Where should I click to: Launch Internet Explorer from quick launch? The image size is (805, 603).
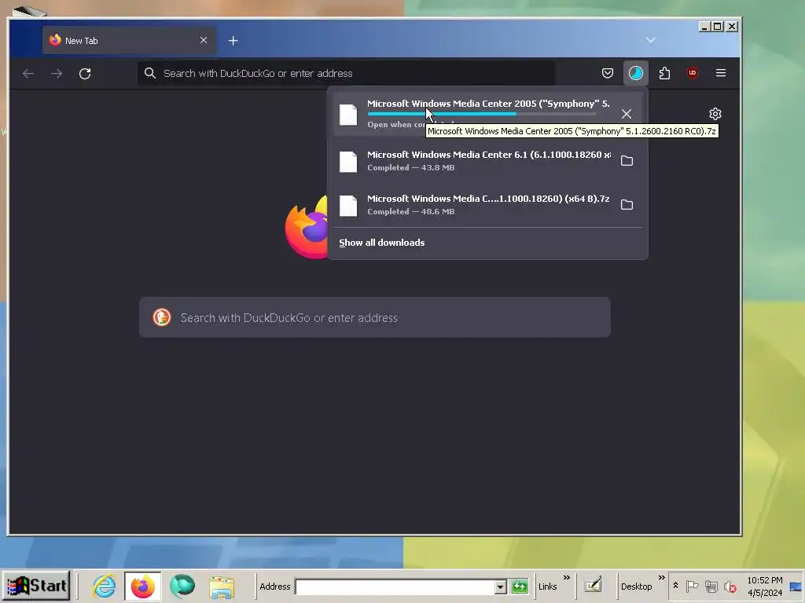tap(105, 586)
